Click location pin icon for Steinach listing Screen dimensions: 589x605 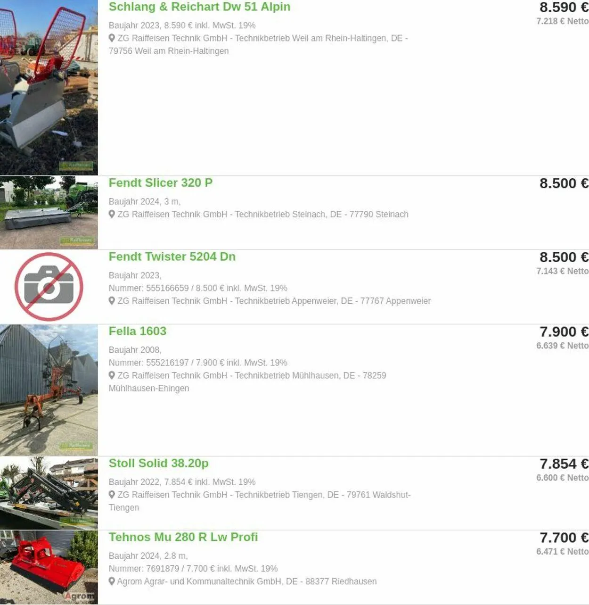[x=112, y=214]
